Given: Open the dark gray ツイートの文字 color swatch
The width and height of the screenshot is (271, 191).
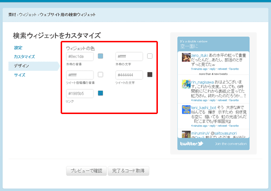Looking at the screenshot, I should click(x=150, y=75).
